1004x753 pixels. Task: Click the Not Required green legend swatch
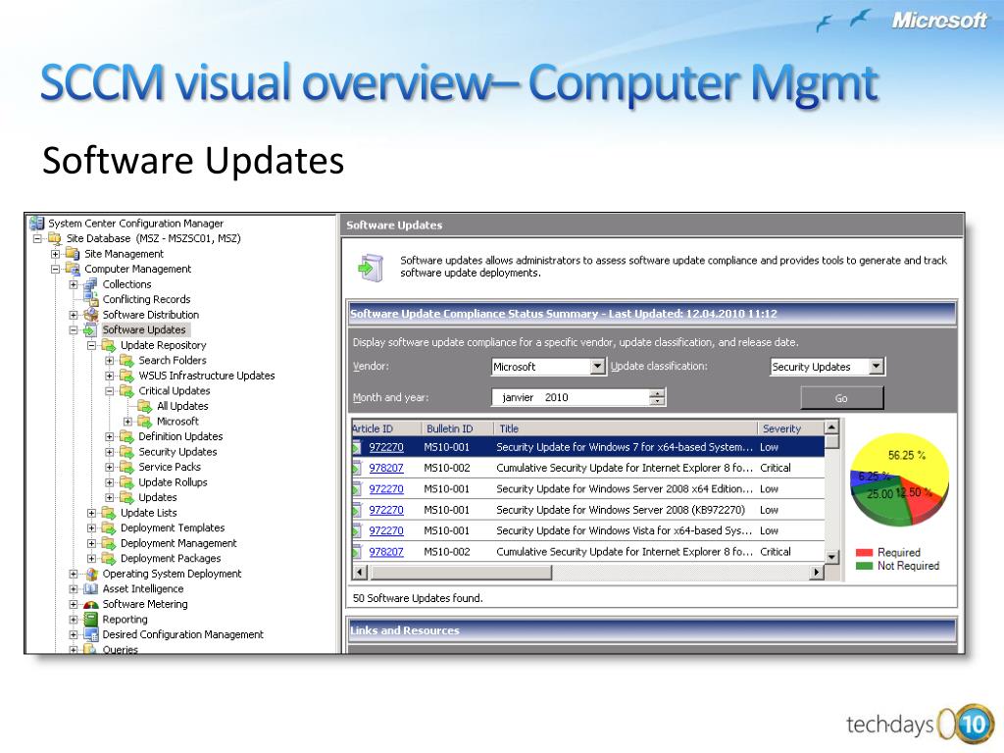pyautogui.click(x=865, y=566)
